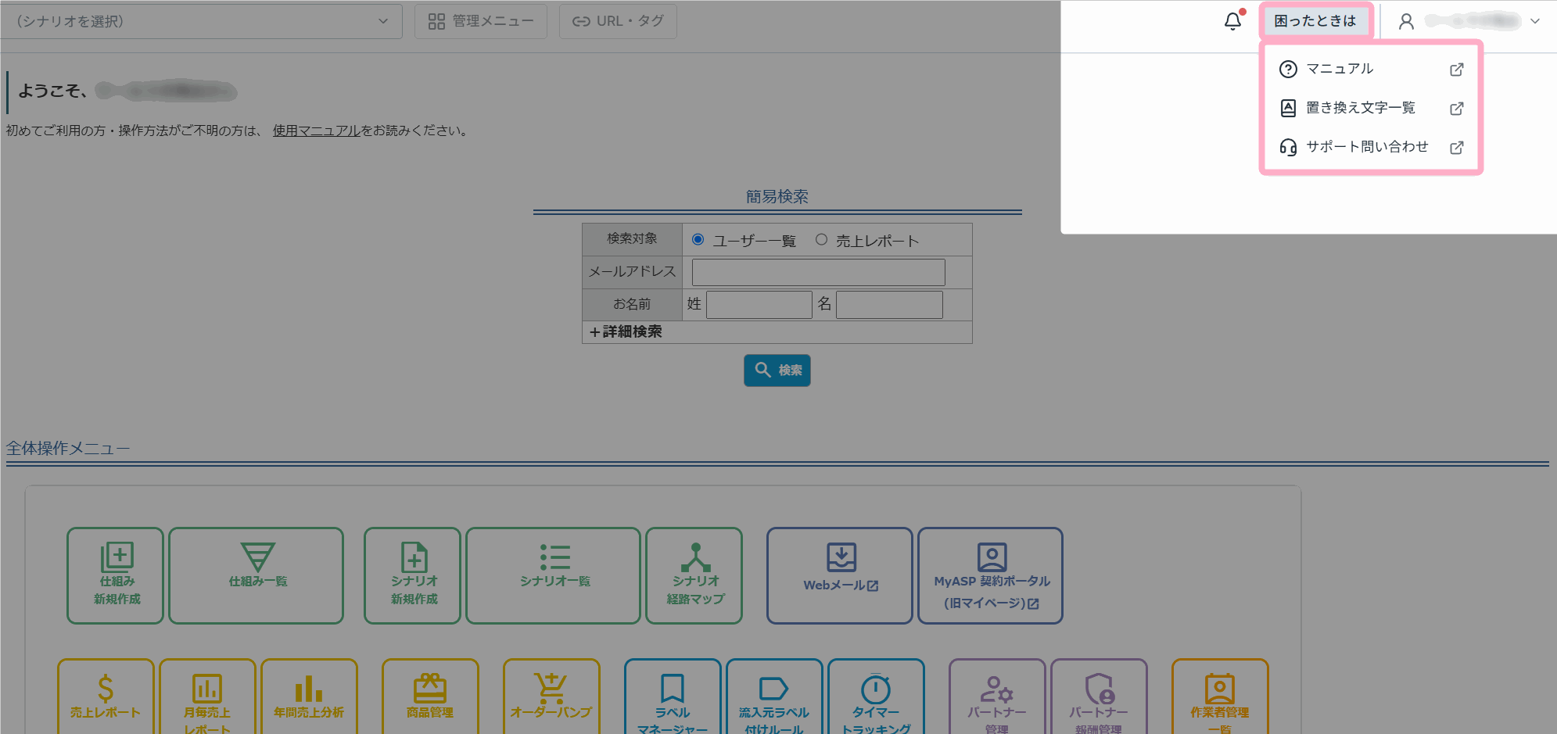The width and height of the screenshot is (1557, 734).
Task: Open the 使用マニュアル link
Action: [317, 131]
